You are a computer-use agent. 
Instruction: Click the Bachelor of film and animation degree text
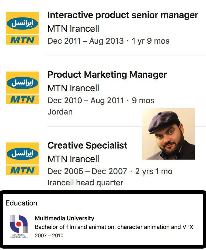coord(114,227)
